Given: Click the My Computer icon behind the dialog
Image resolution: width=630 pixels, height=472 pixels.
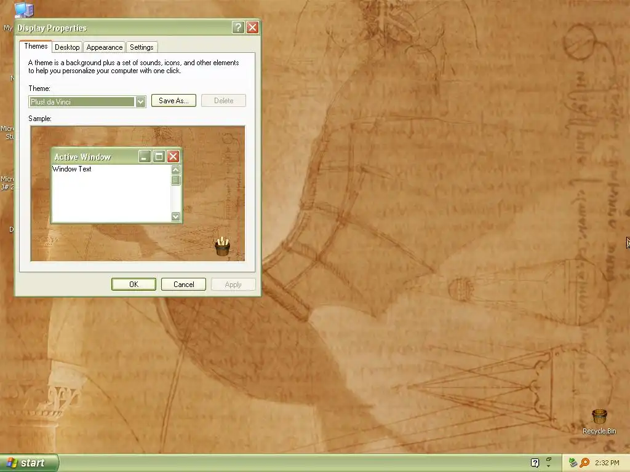Looking at the screenshot, I should coord(24,9).
